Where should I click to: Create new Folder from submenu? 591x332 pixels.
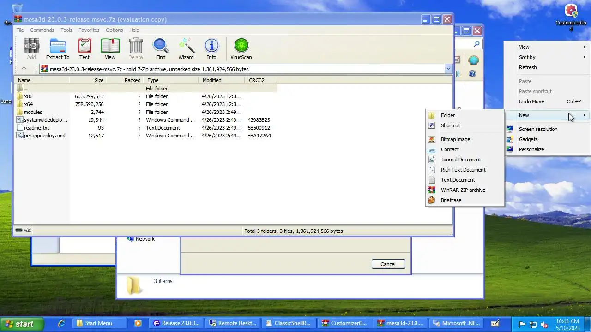(x=464, y=115)
